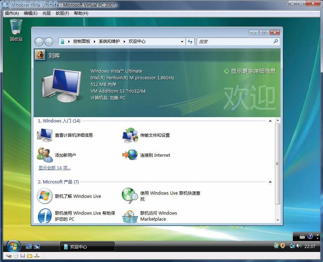Click Virtual PC CD drive status icon
This screenshot has width=323, height=262.
[x=16, y=256]
